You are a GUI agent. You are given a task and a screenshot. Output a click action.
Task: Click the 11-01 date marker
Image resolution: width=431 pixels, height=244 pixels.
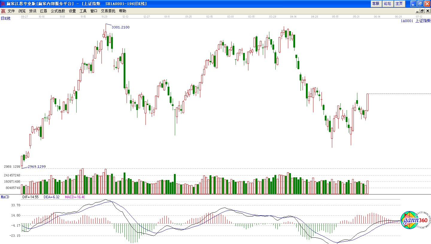[x=62, y=17]
